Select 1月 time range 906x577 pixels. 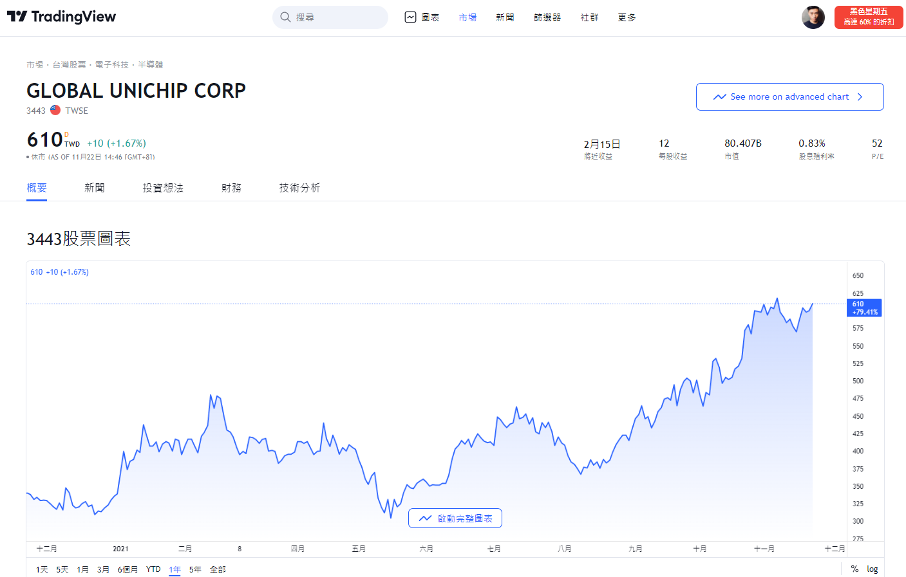pyautogui.click(x=83, y=569)
